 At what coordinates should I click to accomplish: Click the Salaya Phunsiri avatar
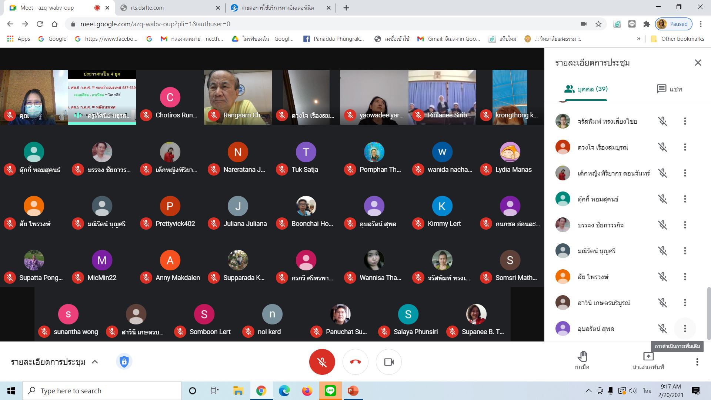(x=408, y=314)
